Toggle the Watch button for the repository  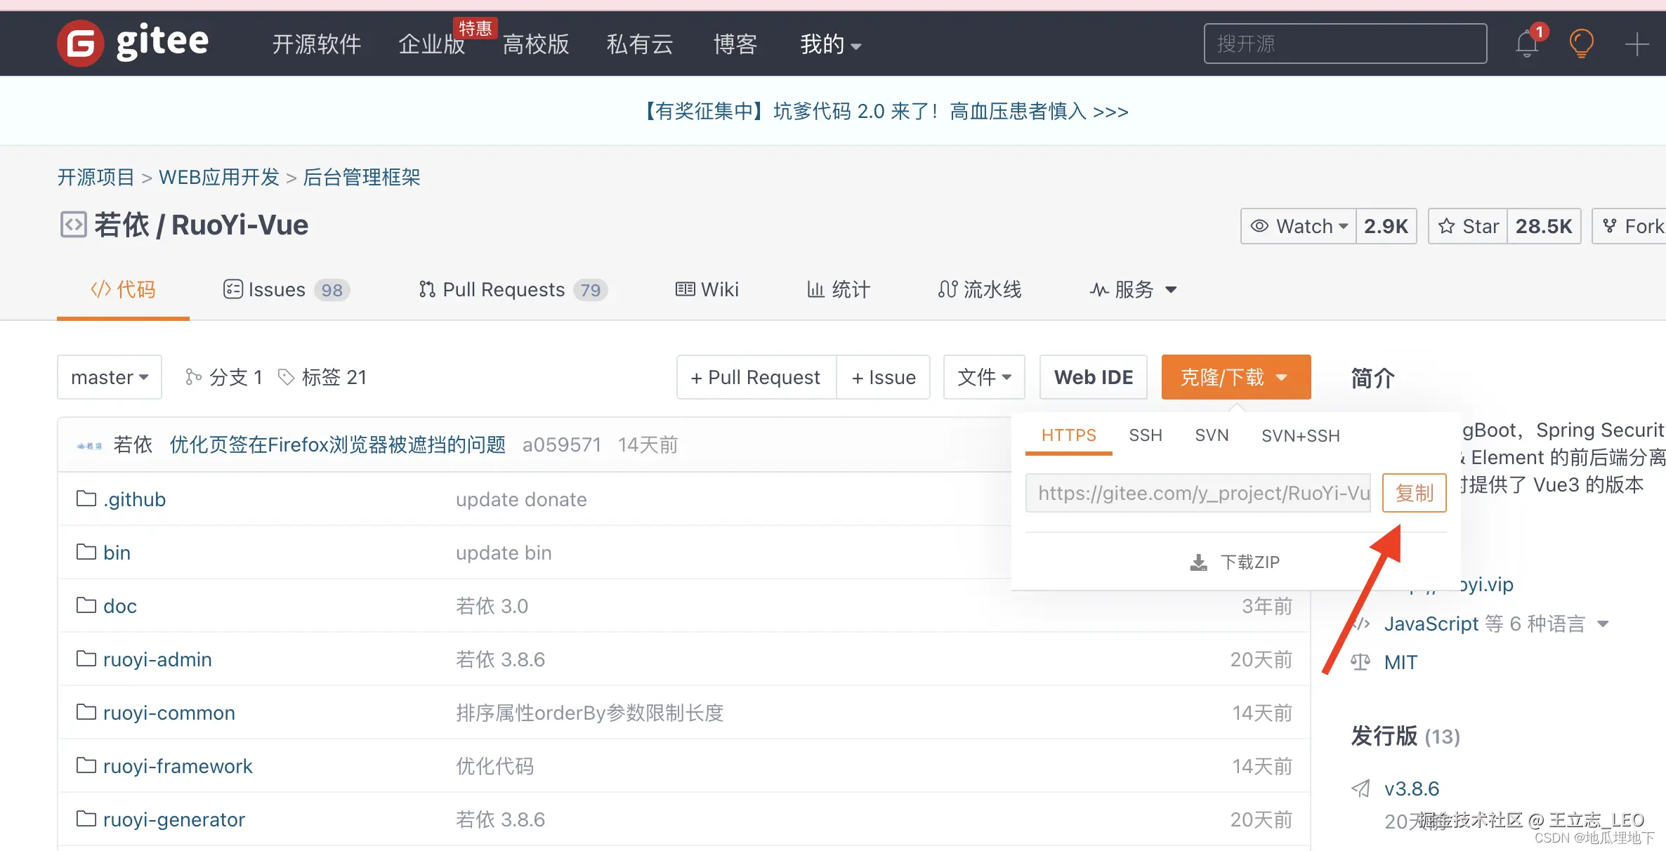(1299, 226)
